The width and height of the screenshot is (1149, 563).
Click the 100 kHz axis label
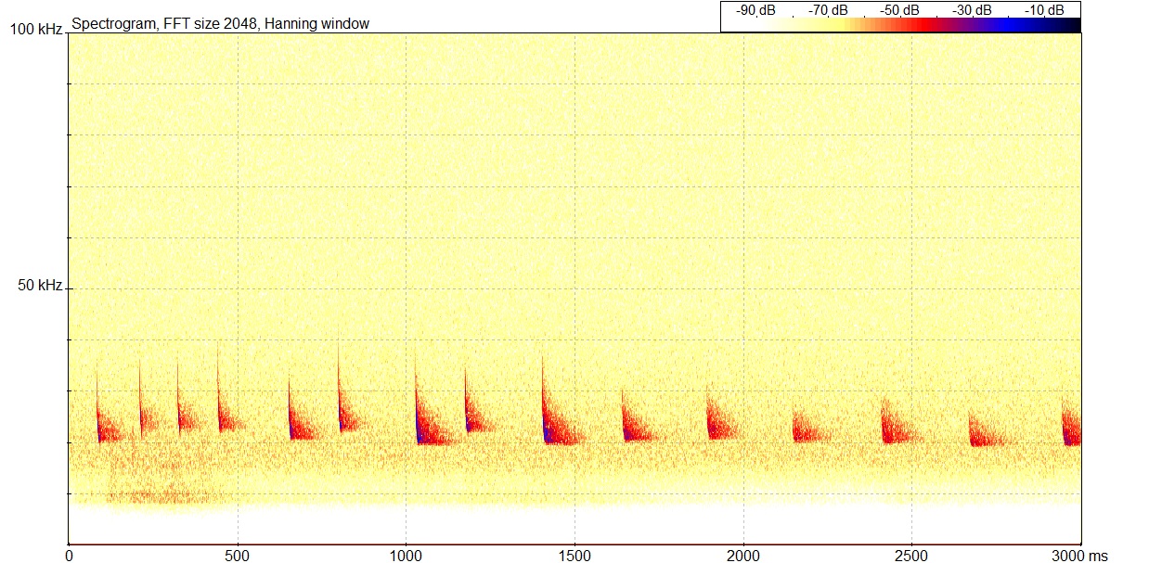[x=36, y=30]
